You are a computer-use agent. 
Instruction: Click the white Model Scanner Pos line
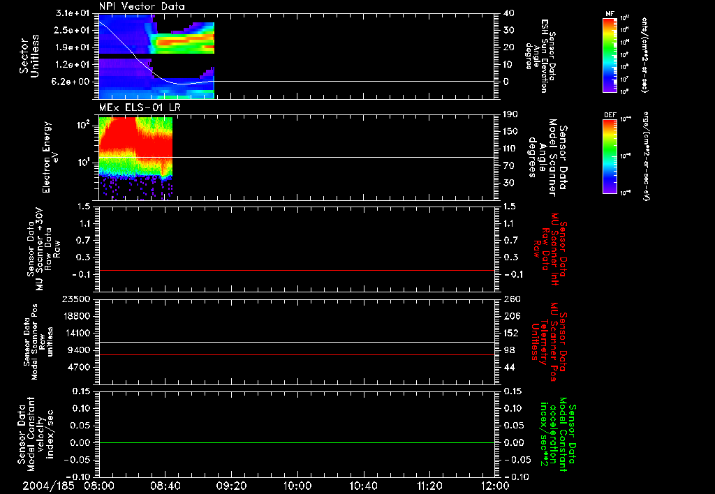297,342
